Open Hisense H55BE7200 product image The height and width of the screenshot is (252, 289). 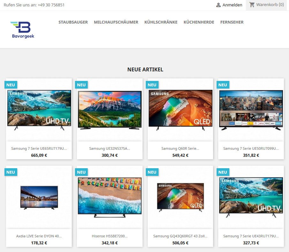[110, 197]
